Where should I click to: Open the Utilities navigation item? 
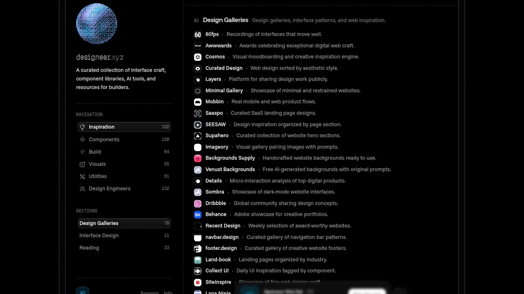pos(124,176)
